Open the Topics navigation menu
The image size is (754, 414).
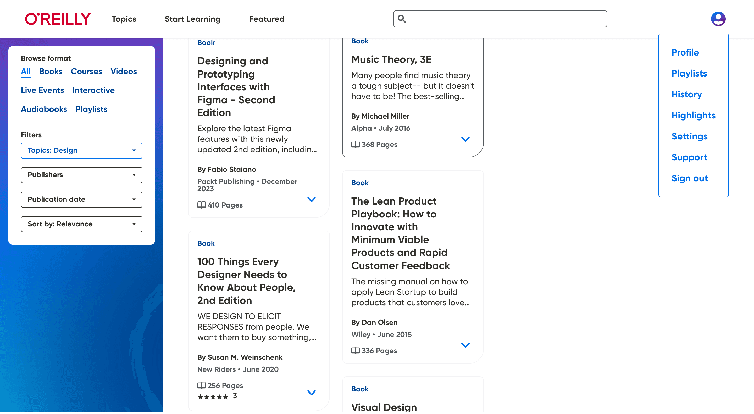124,19
